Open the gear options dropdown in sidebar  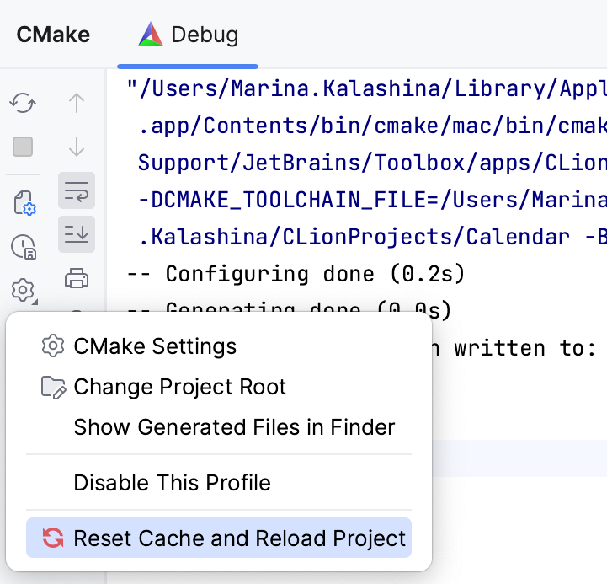[x=24, y=290]
